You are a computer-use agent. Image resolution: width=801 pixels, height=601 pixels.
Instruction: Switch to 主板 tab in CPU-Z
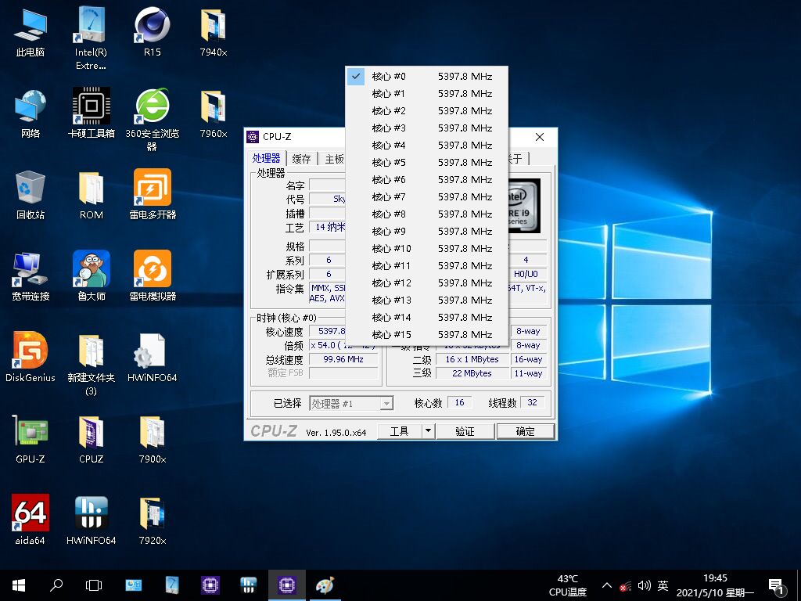pyautogui.click(x=334, y=159)
